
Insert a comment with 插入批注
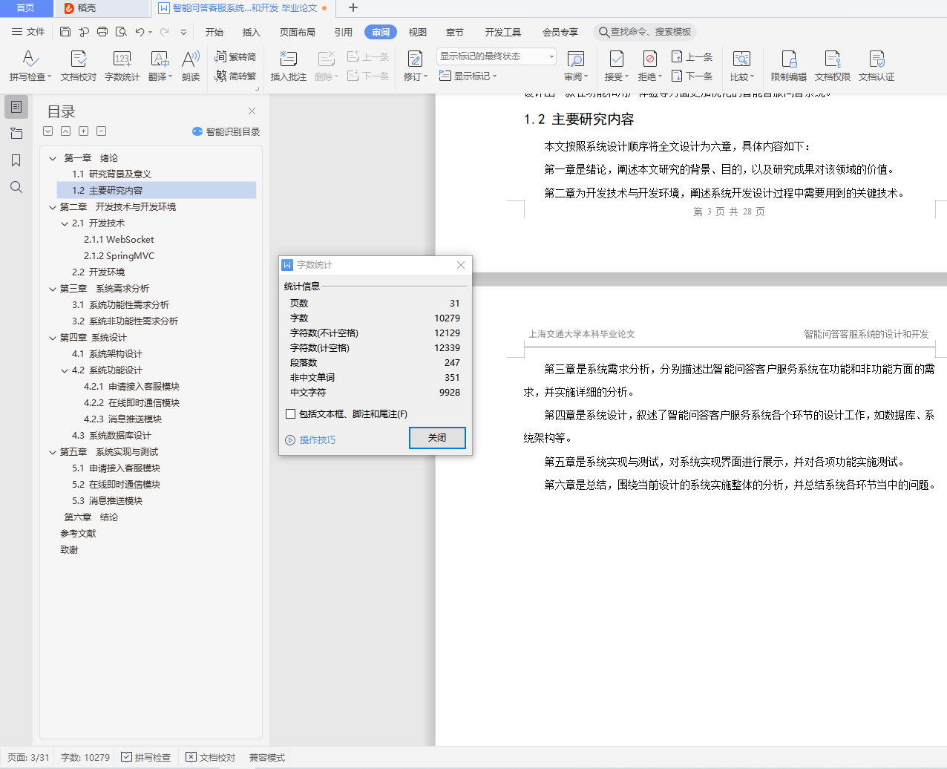click(287, 65)
